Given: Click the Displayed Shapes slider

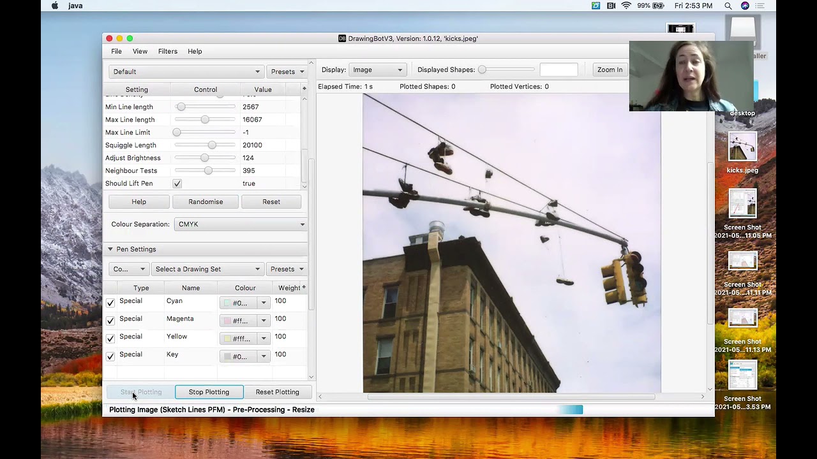Looking at the screenshot, I should pos(507,69).
